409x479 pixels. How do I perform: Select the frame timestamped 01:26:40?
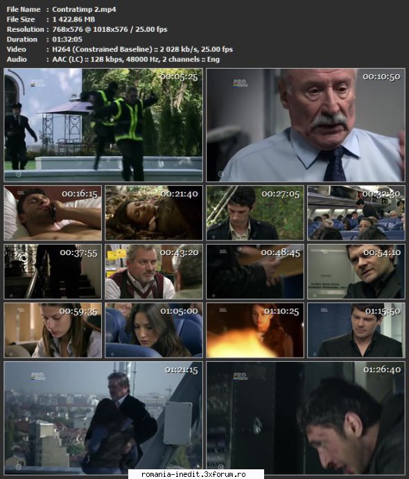point(306,418)
